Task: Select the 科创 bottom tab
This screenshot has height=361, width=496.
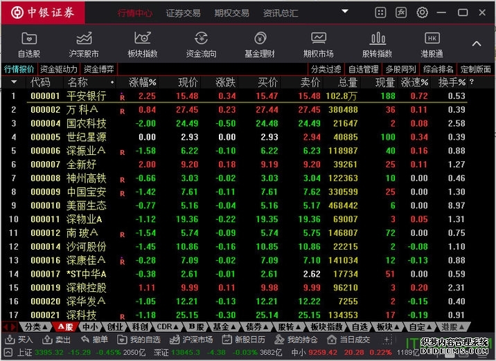Action: pos(140,327)
